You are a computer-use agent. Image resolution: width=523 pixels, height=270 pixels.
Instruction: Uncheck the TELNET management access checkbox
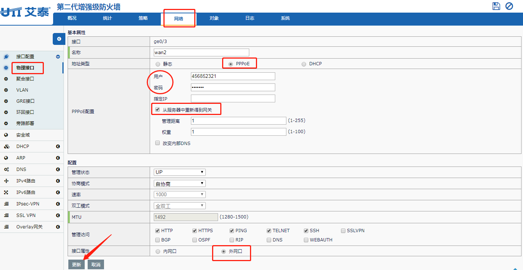269,231
